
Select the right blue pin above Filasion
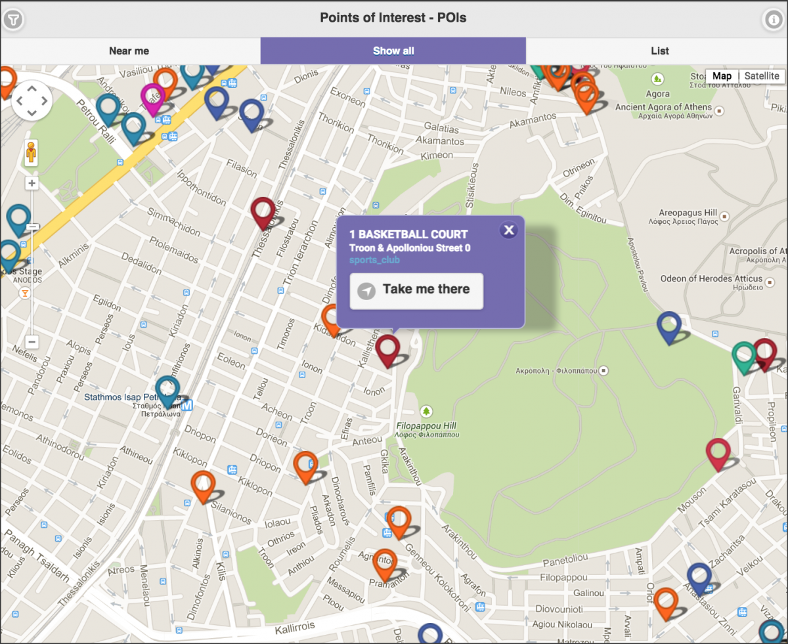click(251, 114)
